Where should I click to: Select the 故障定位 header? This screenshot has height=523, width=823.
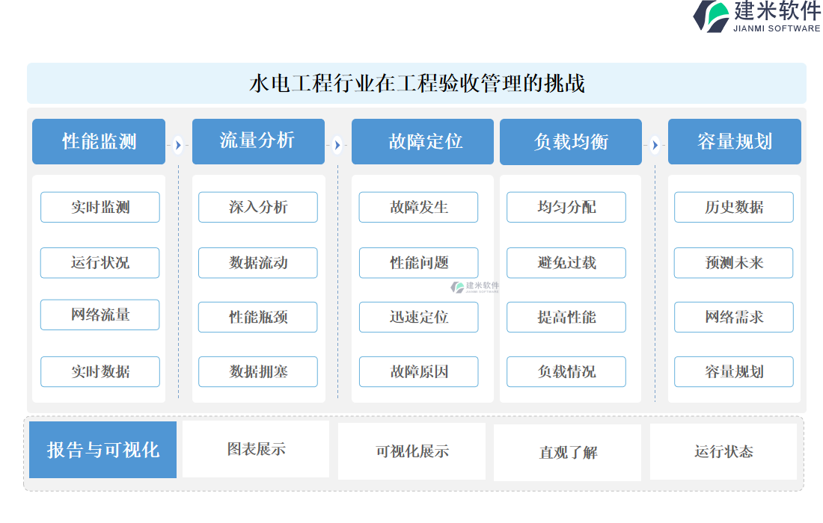(x=423, y=141)
